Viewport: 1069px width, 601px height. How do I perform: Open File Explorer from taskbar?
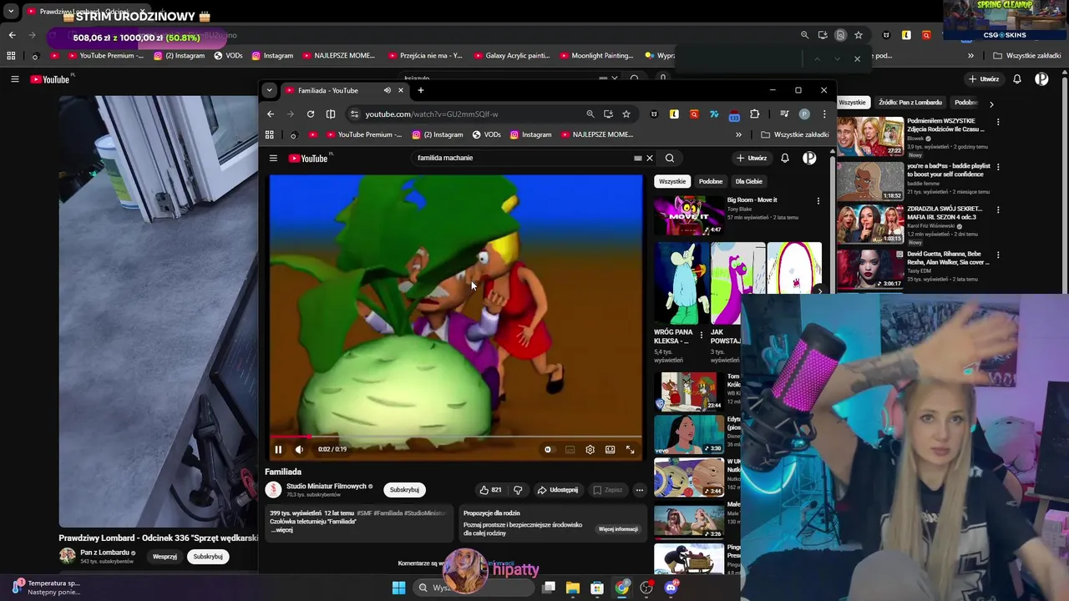click(x=573, y=588)
